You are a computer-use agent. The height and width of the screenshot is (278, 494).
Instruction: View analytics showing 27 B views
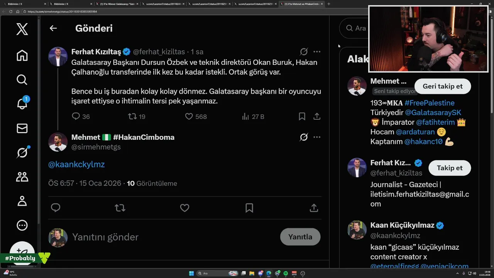(x=253, y=116)
